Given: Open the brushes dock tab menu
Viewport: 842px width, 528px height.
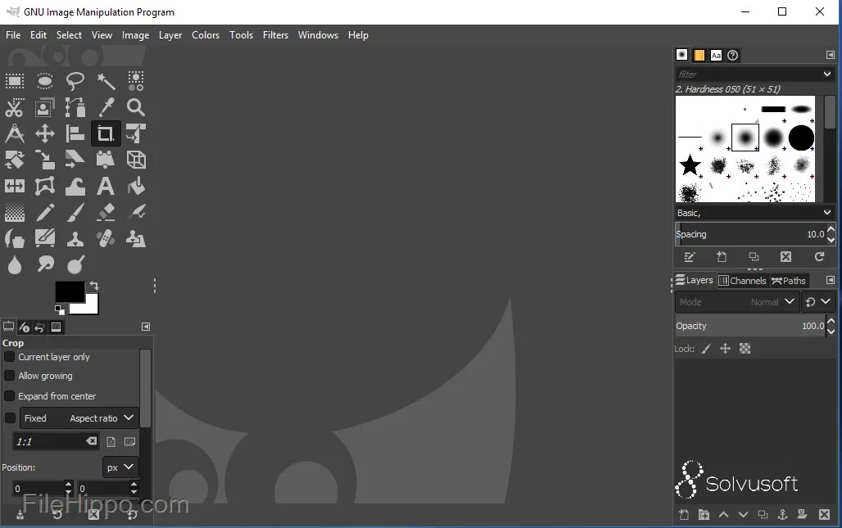Looking at the screenshot, I should [x=831, y=55].
